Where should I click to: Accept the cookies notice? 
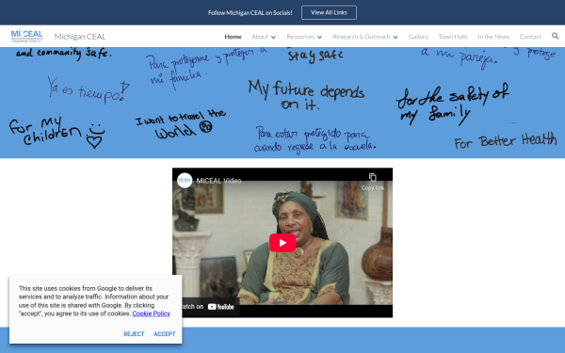[165, 334]
